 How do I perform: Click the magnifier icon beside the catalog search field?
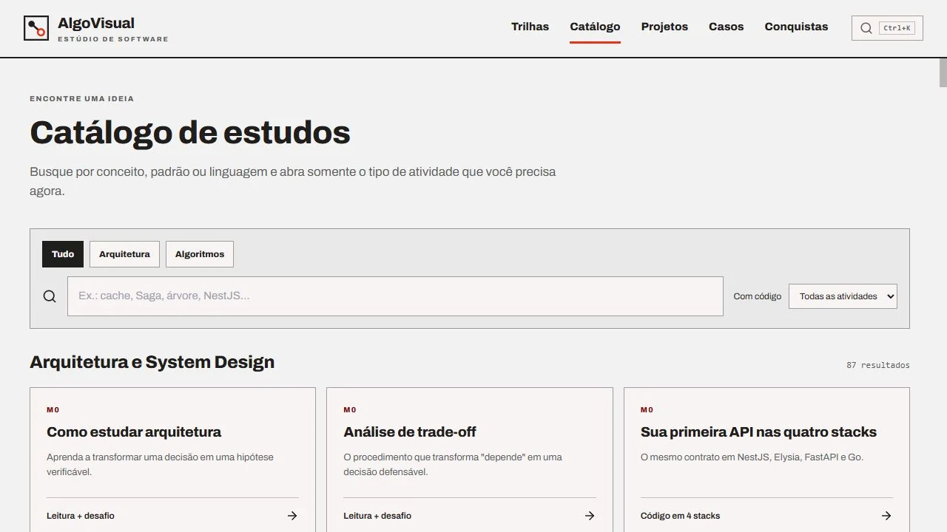point(50,296)
